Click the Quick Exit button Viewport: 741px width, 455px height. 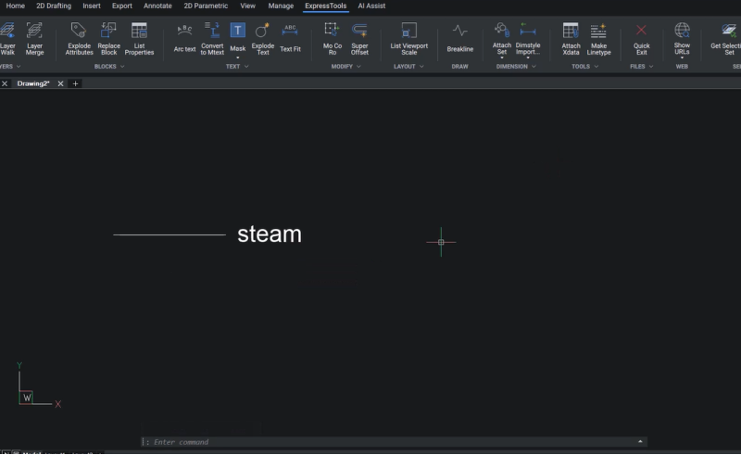[x=641, y=39]
